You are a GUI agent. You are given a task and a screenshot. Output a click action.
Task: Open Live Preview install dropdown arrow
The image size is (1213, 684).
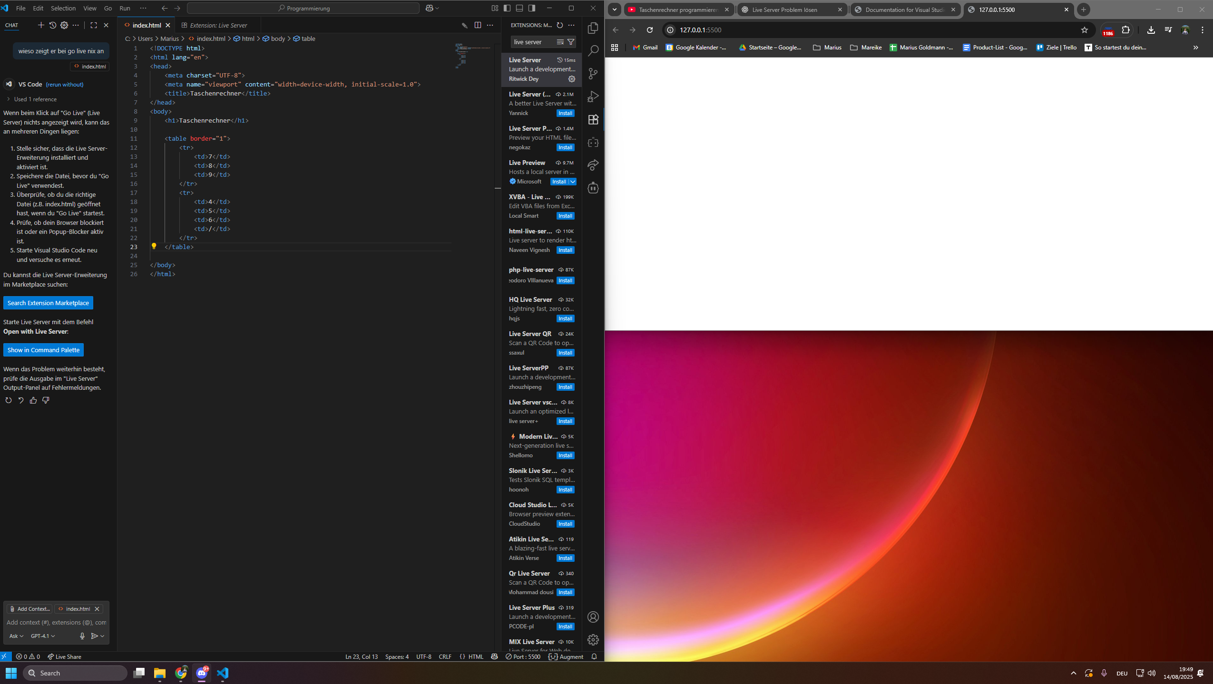[573, 182]
